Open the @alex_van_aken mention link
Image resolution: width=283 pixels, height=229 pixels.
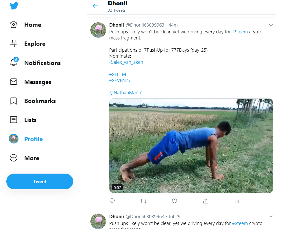[x=126, y=62]
